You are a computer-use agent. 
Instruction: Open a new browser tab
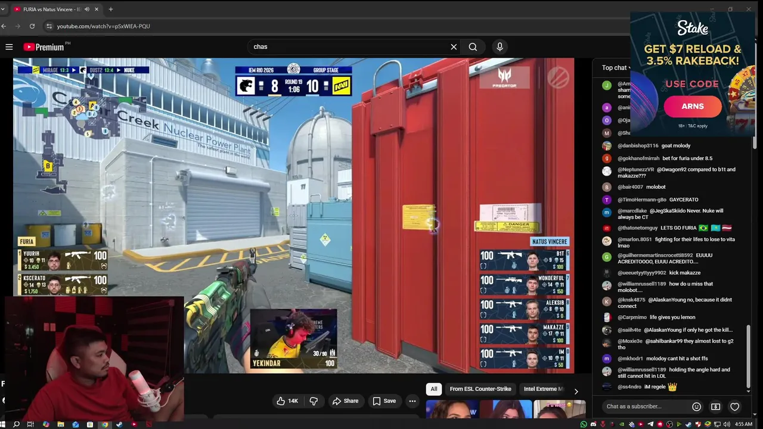point(110,9)
